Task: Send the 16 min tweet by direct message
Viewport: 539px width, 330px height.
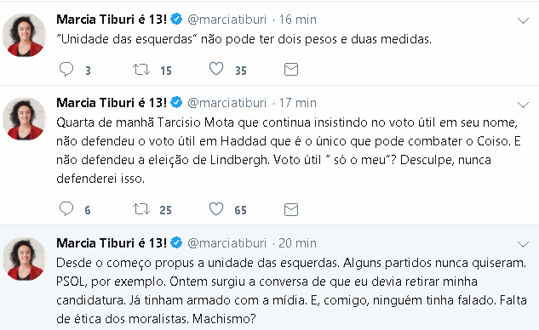Action: click(x=291, y=70)
